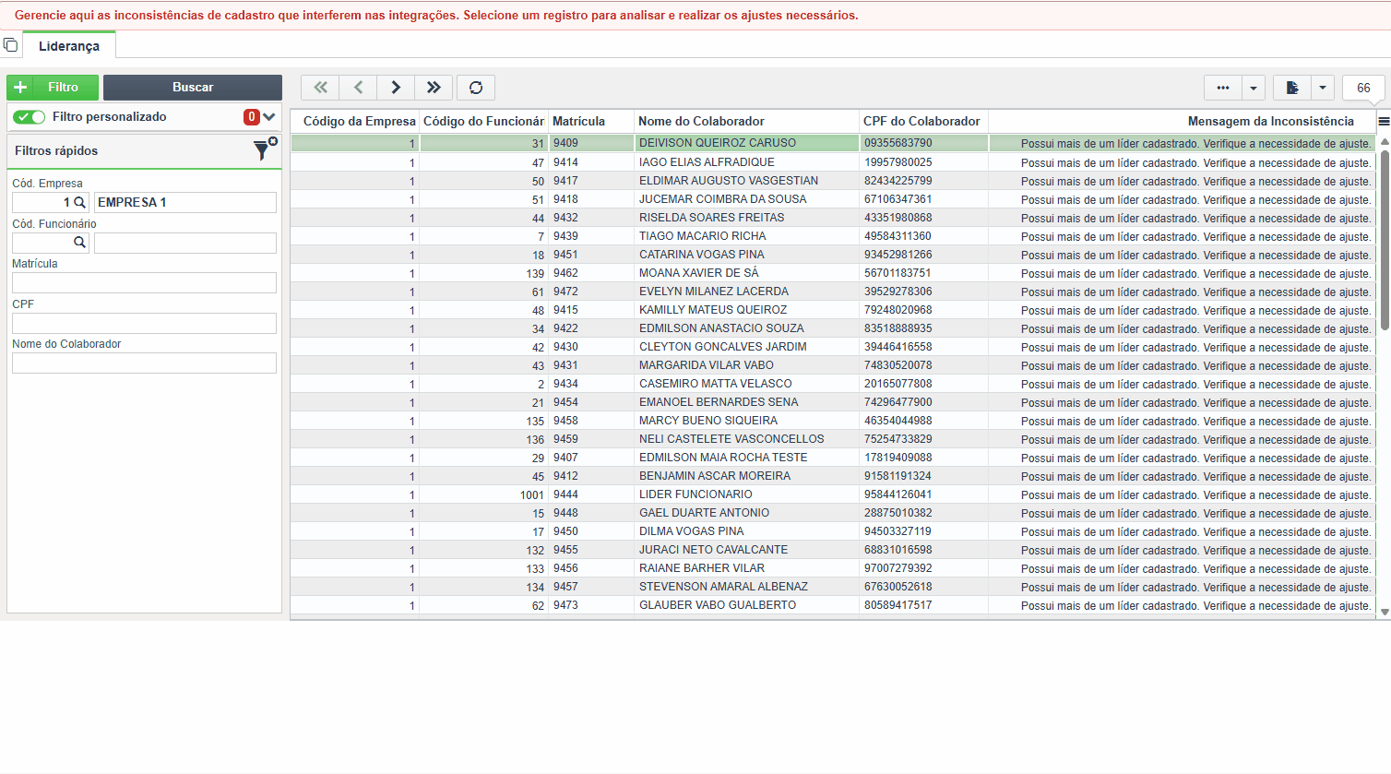Focus the Matrícula filter field
Viewport: 1391px width, 774px height.
pos(144,282)
